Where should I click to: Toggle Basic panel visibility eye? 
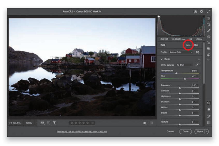coord(199,59)
